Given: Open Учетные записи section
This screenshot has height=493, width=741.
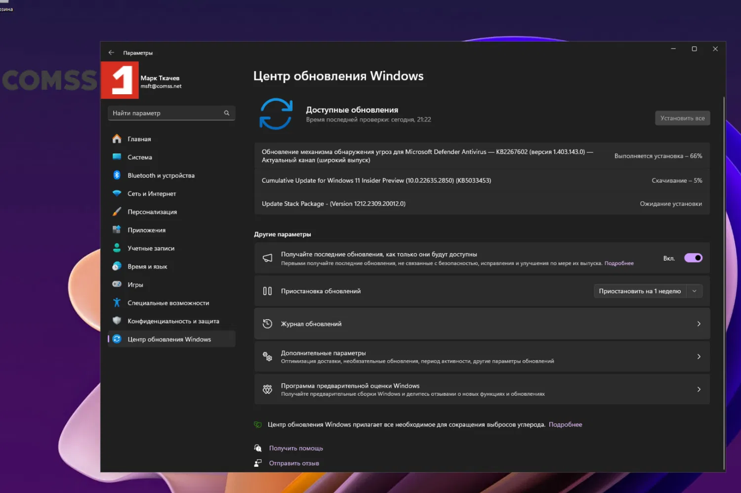Looking at the screenshot, I should click(x=171, y=248).
